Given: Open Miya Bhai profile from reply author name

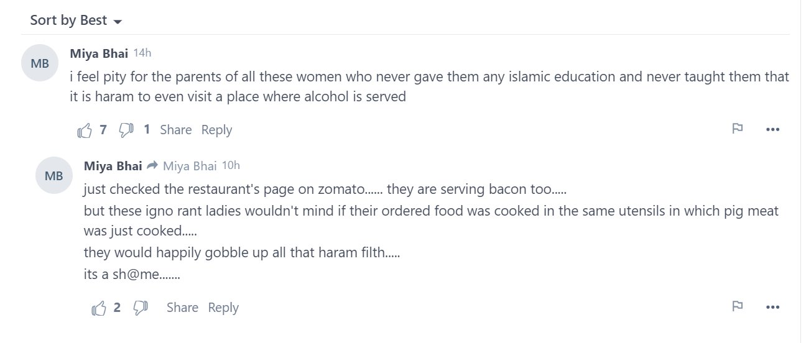Looking at the screenshot, I should click(113, 166).
